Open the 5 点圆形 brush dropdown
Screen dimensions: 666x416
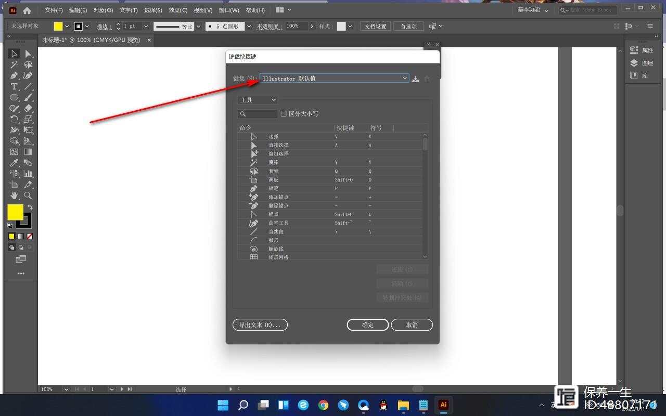pyautogui.click(x=249, y=26)
